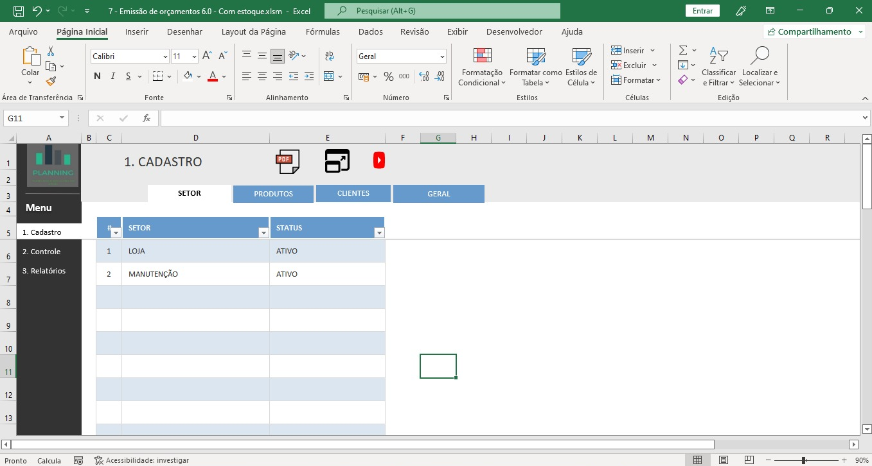
Task: Click the Cut scissors icon
Action: 51,51
